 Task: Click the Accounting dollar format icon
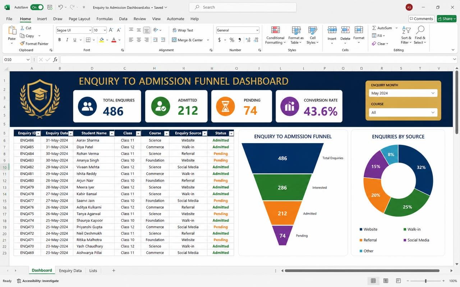coord(220,40)
